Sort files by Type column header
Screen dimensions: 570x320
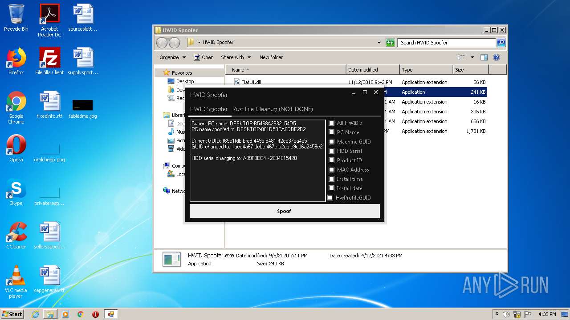click(x=426, y=70)
